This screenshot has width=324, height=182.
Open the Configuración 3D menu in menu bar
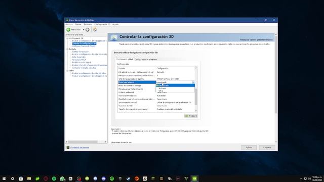(102, 24)
